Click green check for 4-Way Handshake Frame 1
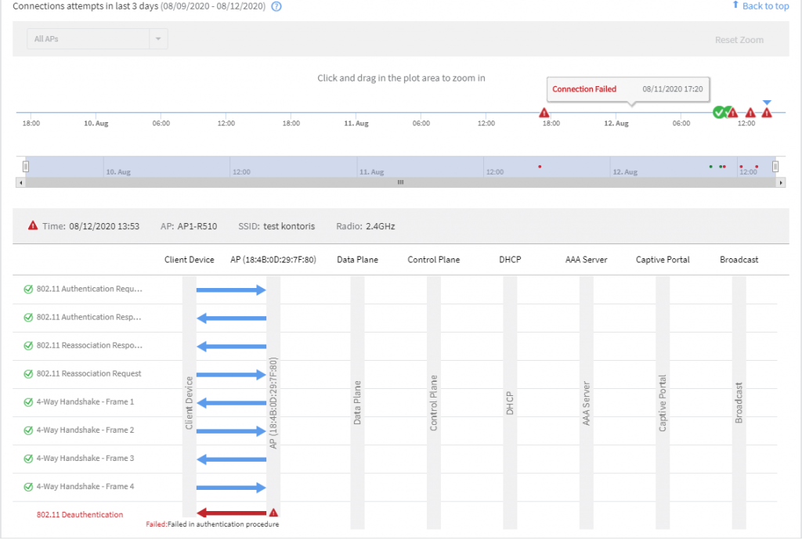This screenshot has height=540, width=802. [x=28, y=401]
